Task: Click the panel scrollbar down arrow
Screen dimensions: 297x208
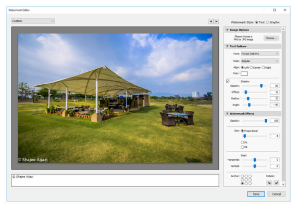Action: 283,185
